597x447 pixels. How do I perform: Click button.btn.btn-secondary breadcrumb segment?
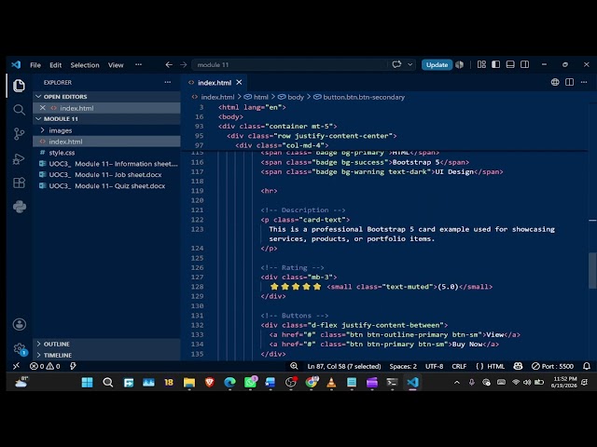pyautogui.click(x=359, y=97)
